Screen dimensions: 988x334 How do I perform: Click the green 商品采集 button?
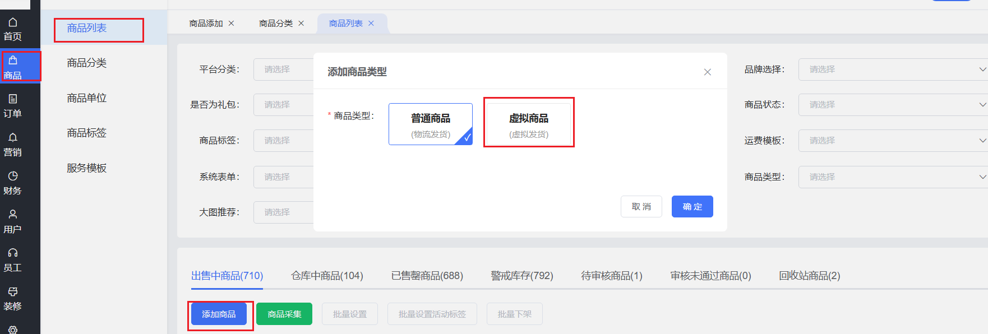point(284,314)
